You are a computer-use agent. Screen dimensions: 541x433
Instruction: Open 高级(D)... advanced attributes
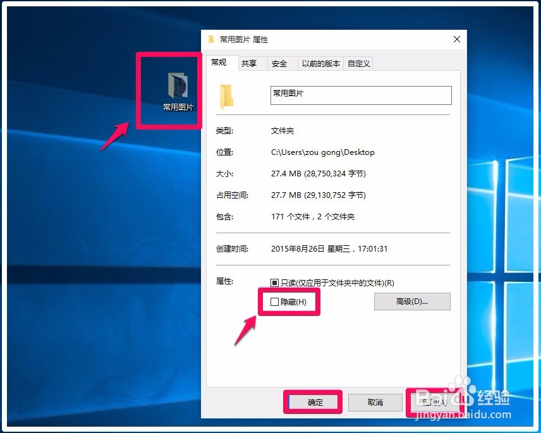pyautogui.click(x=412, y=302)
